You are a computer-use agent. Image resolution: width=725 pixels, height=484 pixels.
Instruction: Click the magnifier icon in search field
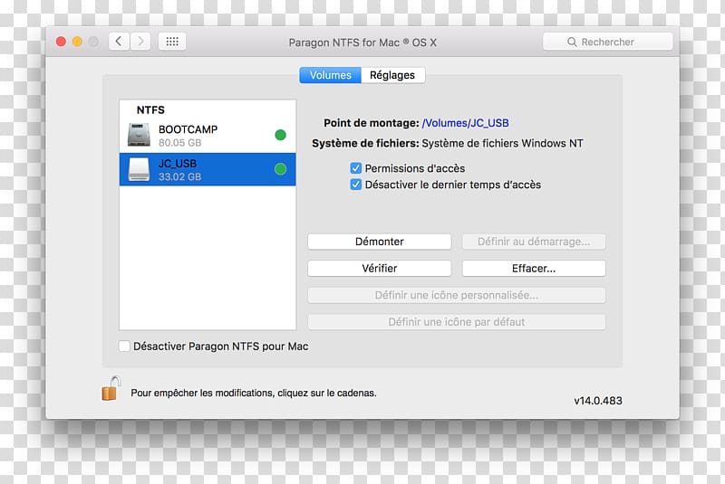point(572,42)
